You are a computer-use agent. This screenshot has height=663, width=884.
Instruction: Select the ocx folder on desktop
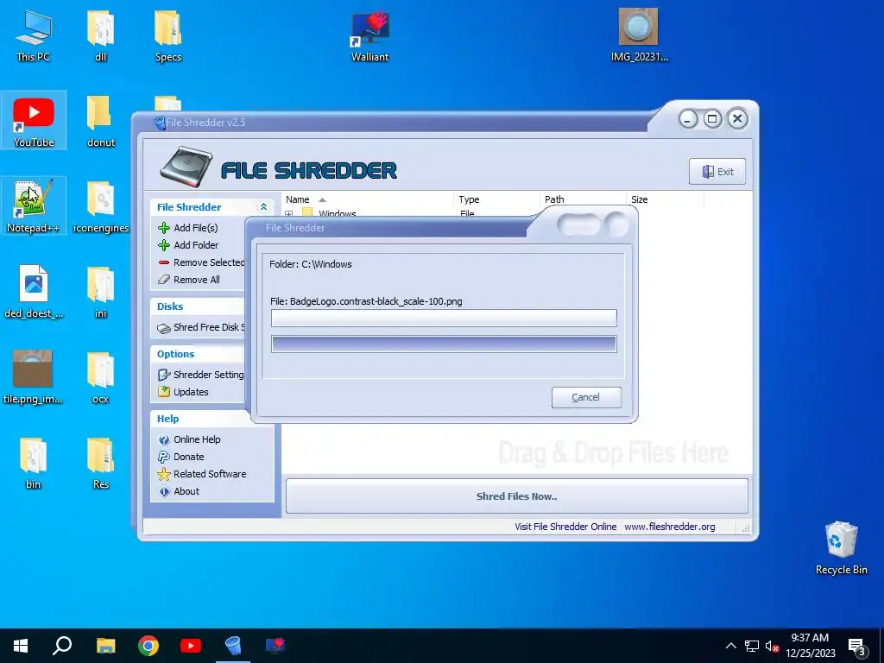coord(101,377)
